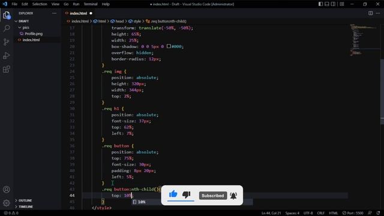The height and width of the screenshot is (216, 384).
Task: Open Customize Layout icon
Action: (342, 4)
